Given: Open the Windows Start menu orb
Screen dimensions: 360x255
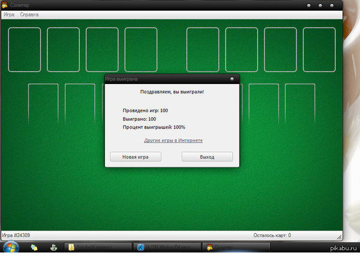Looking at the screenshot, I should (10, 247).
